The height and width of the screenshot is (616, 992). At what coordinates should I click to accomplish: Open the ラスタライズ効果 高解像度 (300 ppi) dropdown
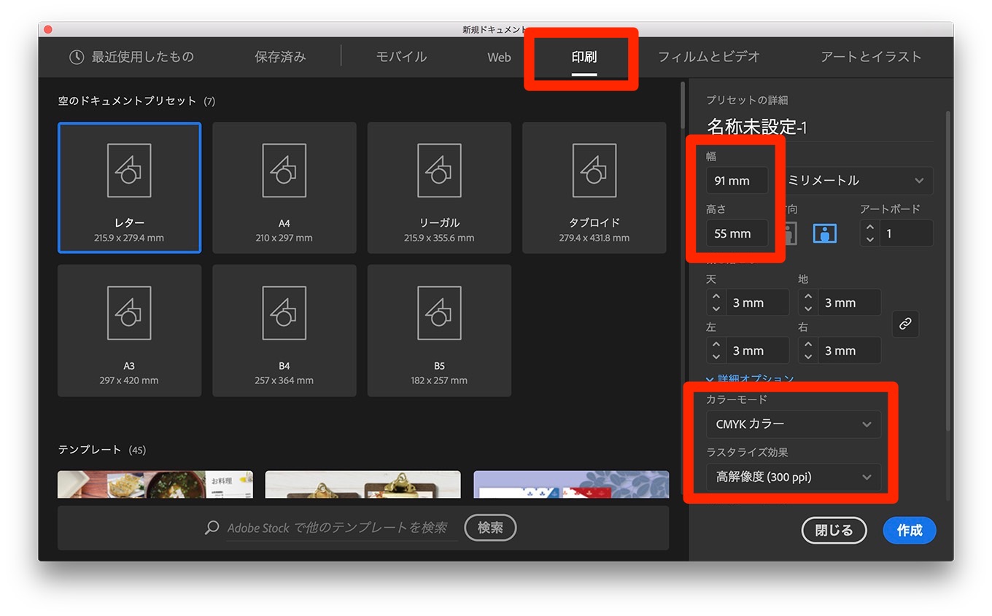pyautogui.click(x=794, y=477)
